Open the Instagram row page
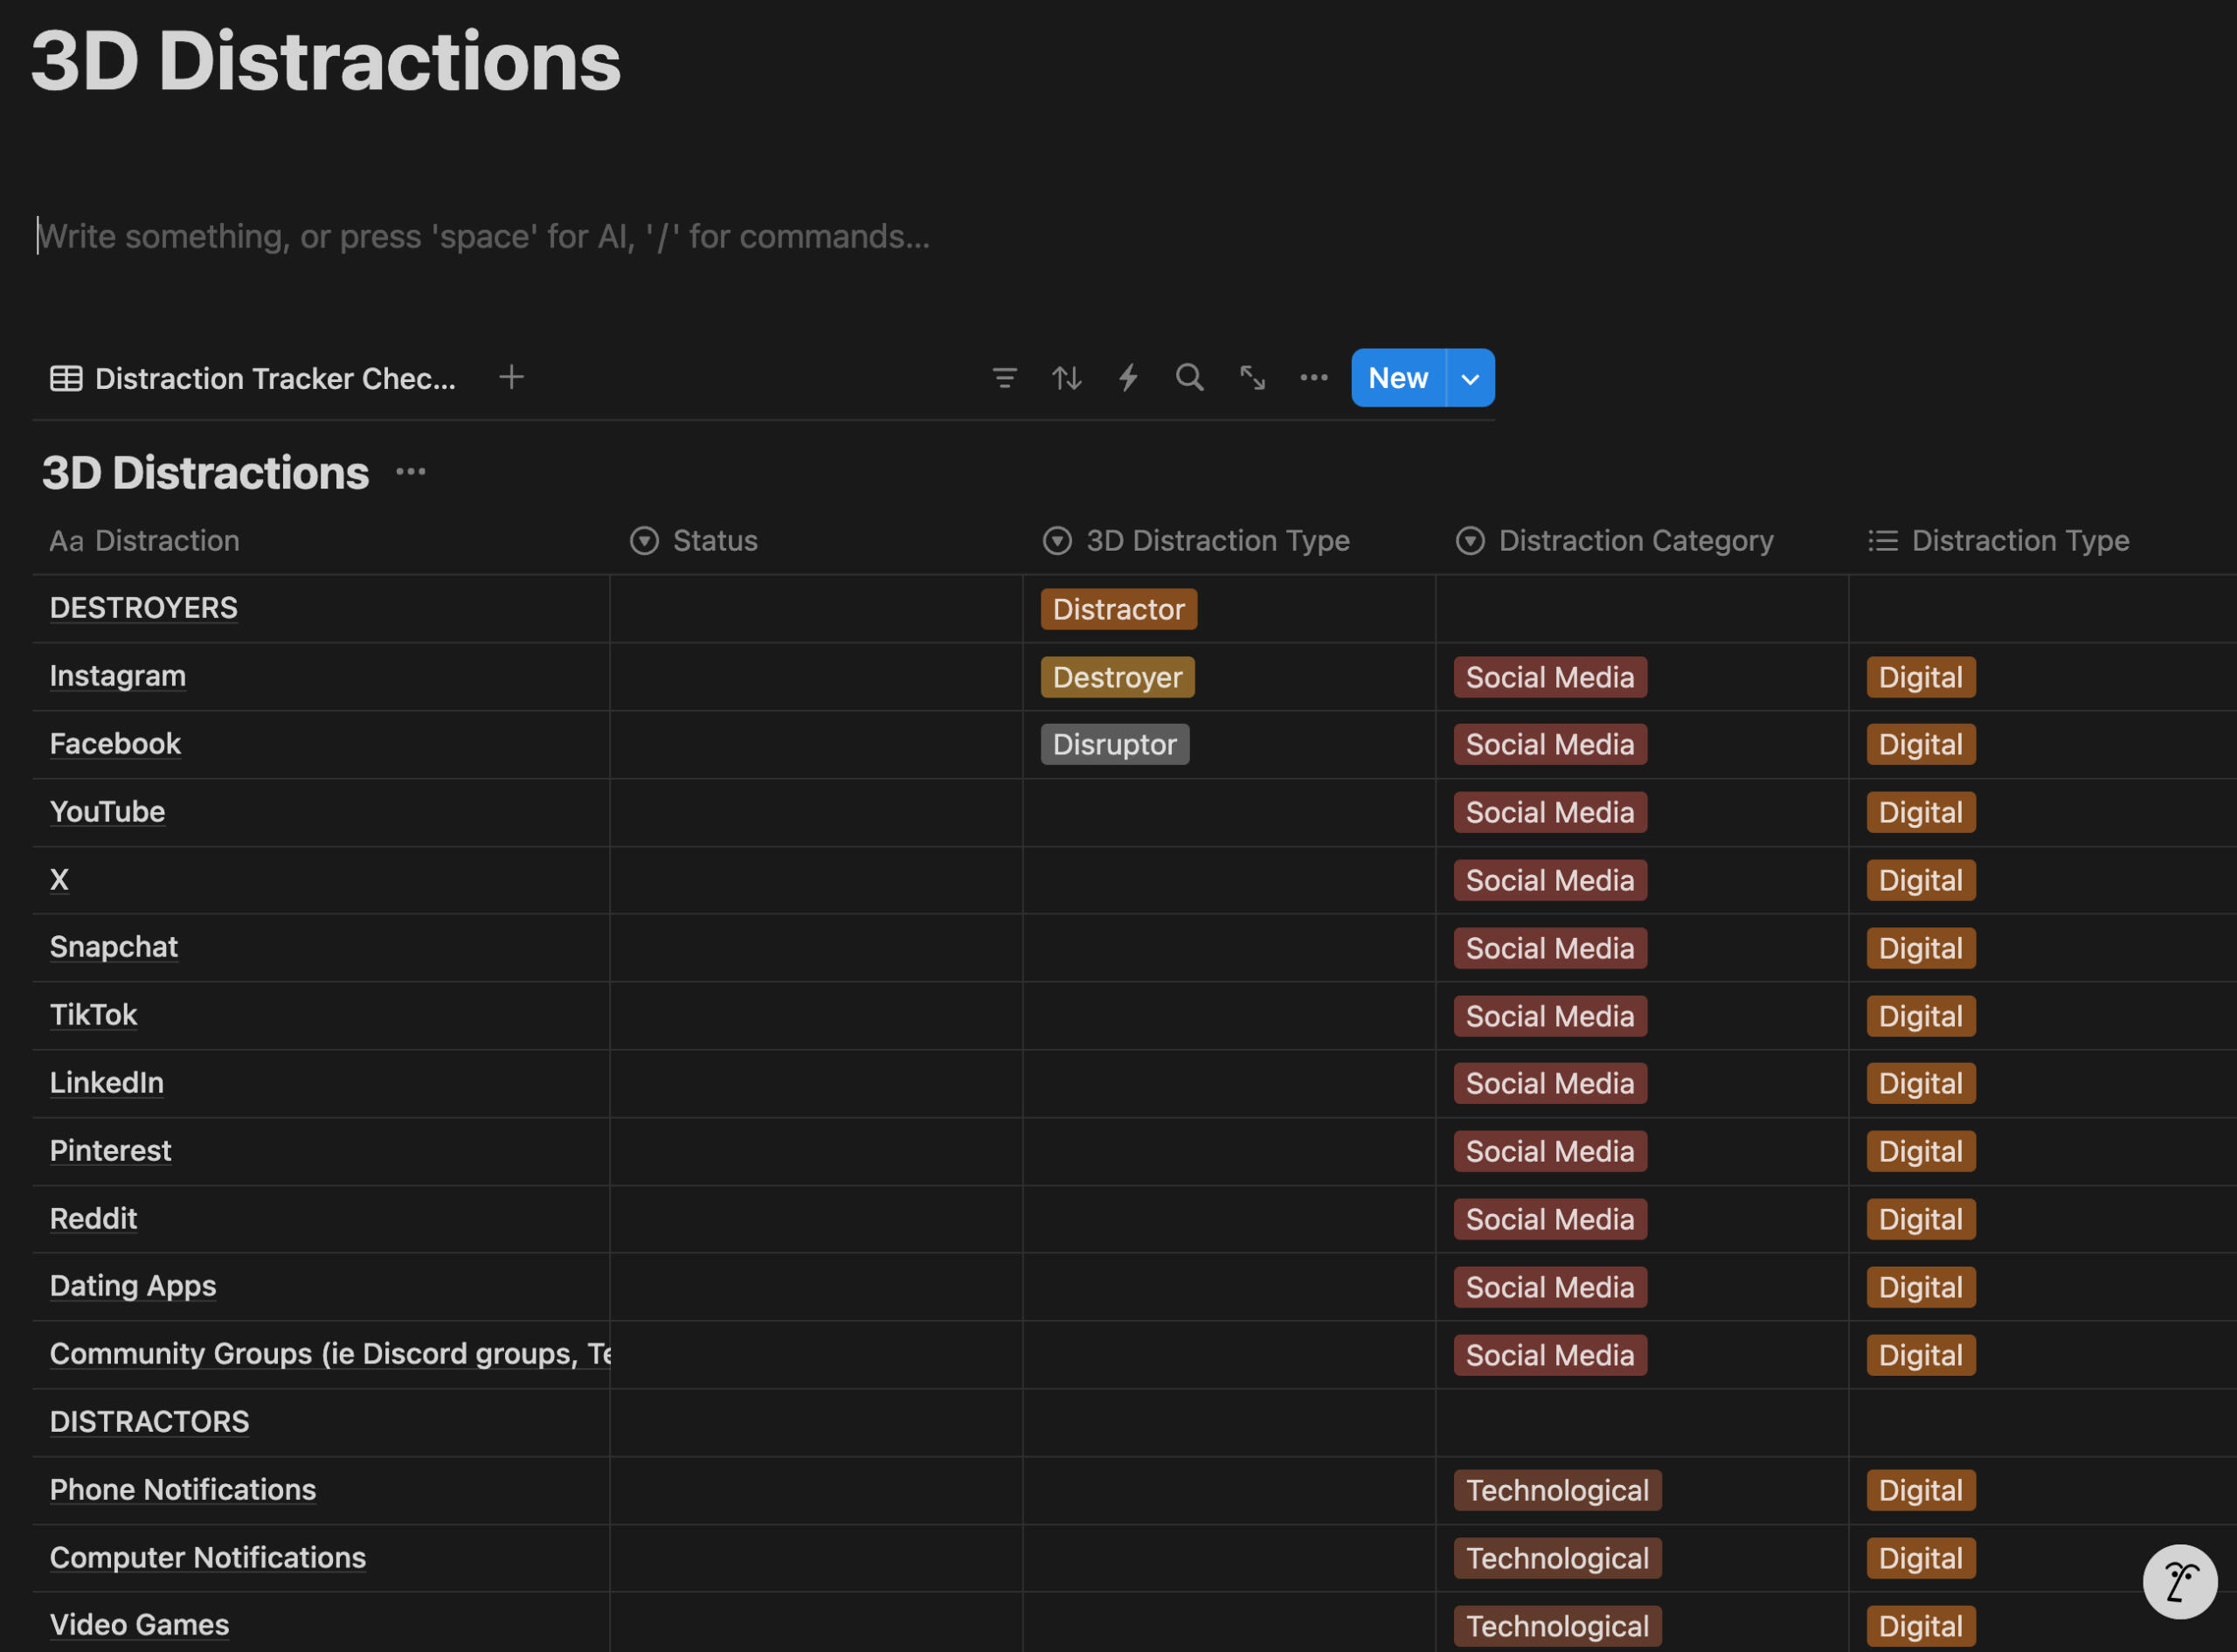This screenshot has width=2237, height=1652. 118,676
